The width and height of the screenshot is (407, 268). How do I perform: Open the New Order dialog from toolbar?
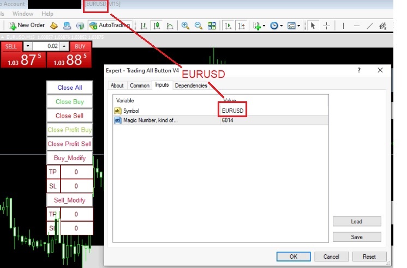pos(27,26)
